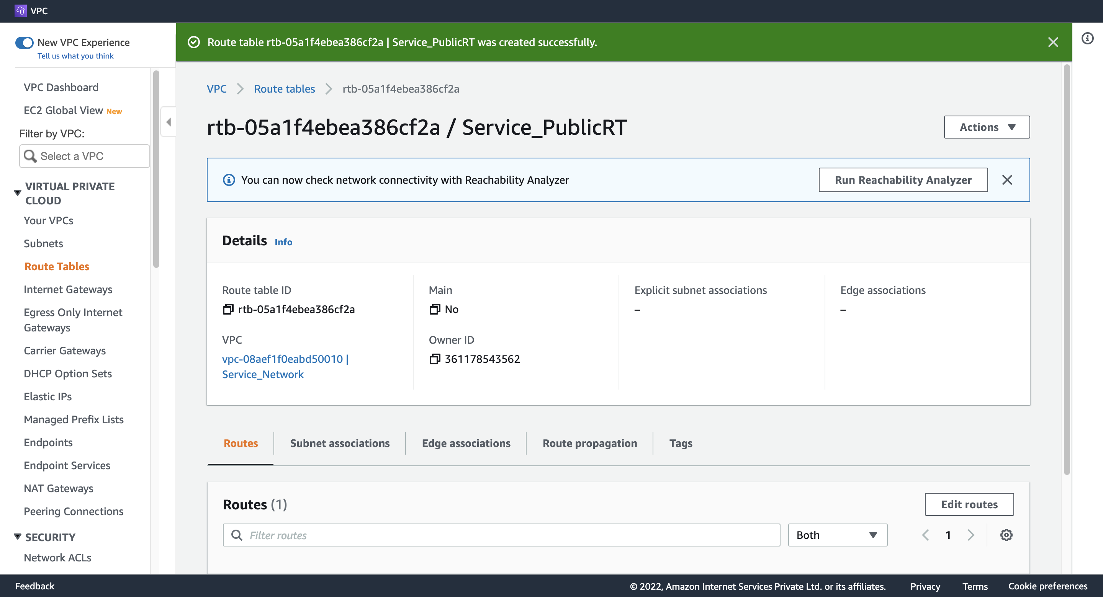
Task: Toggle the New VPC Experience switch
Action: point(24,42)
